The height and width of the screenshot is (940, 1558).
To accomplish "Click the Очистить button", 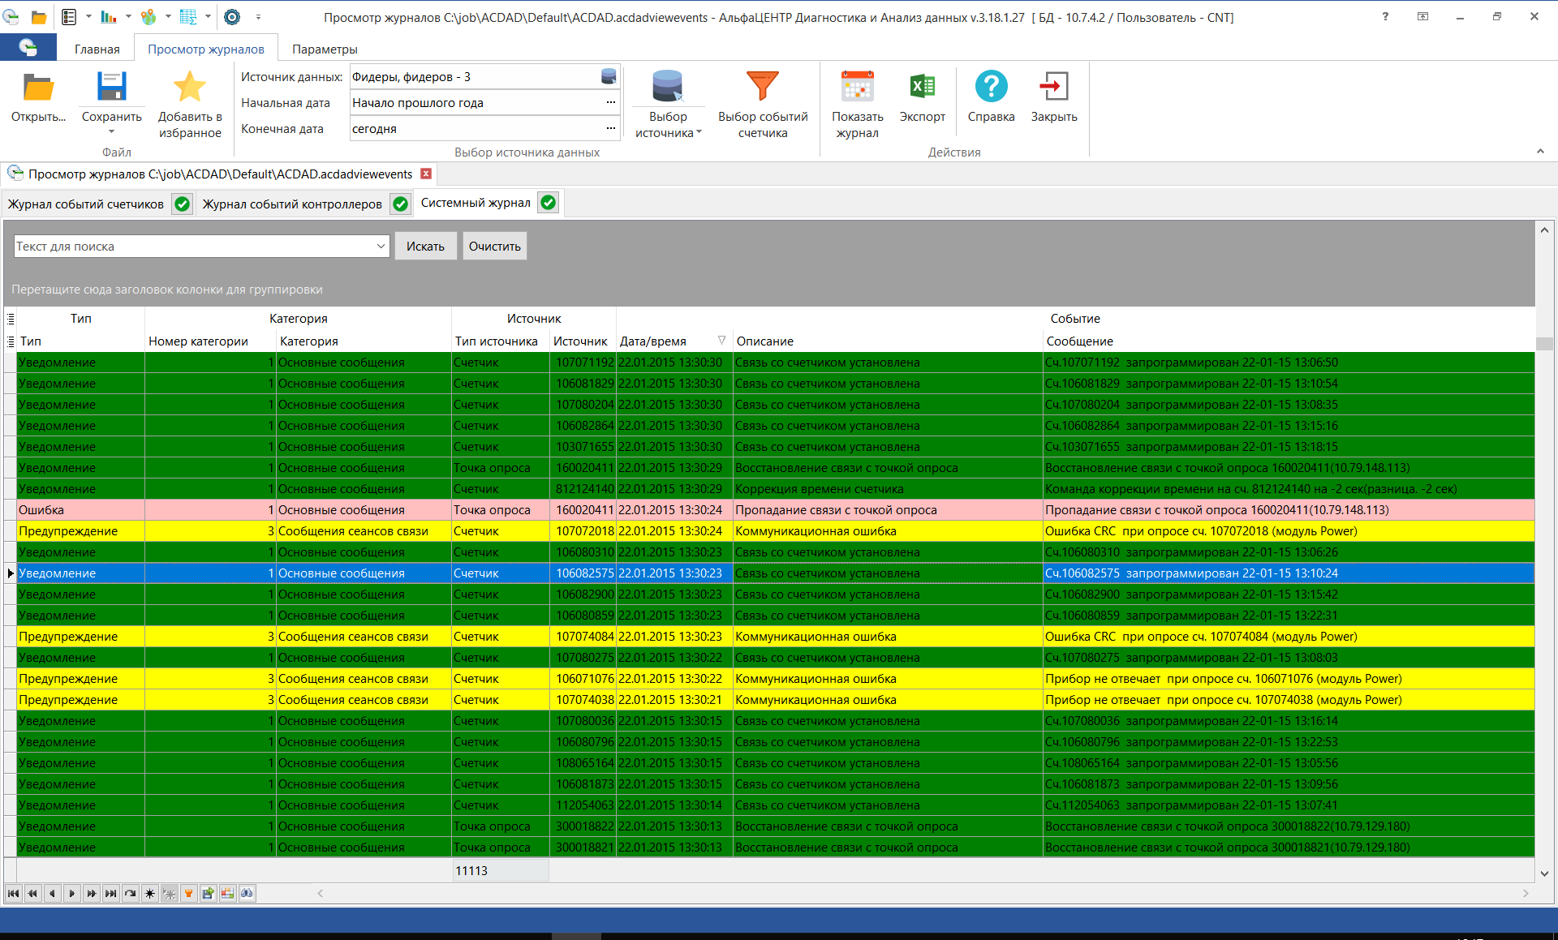I will coord(494,246).
